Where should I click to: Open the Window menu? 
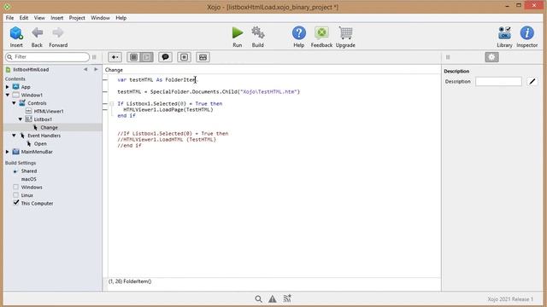(x=100, y=18)
